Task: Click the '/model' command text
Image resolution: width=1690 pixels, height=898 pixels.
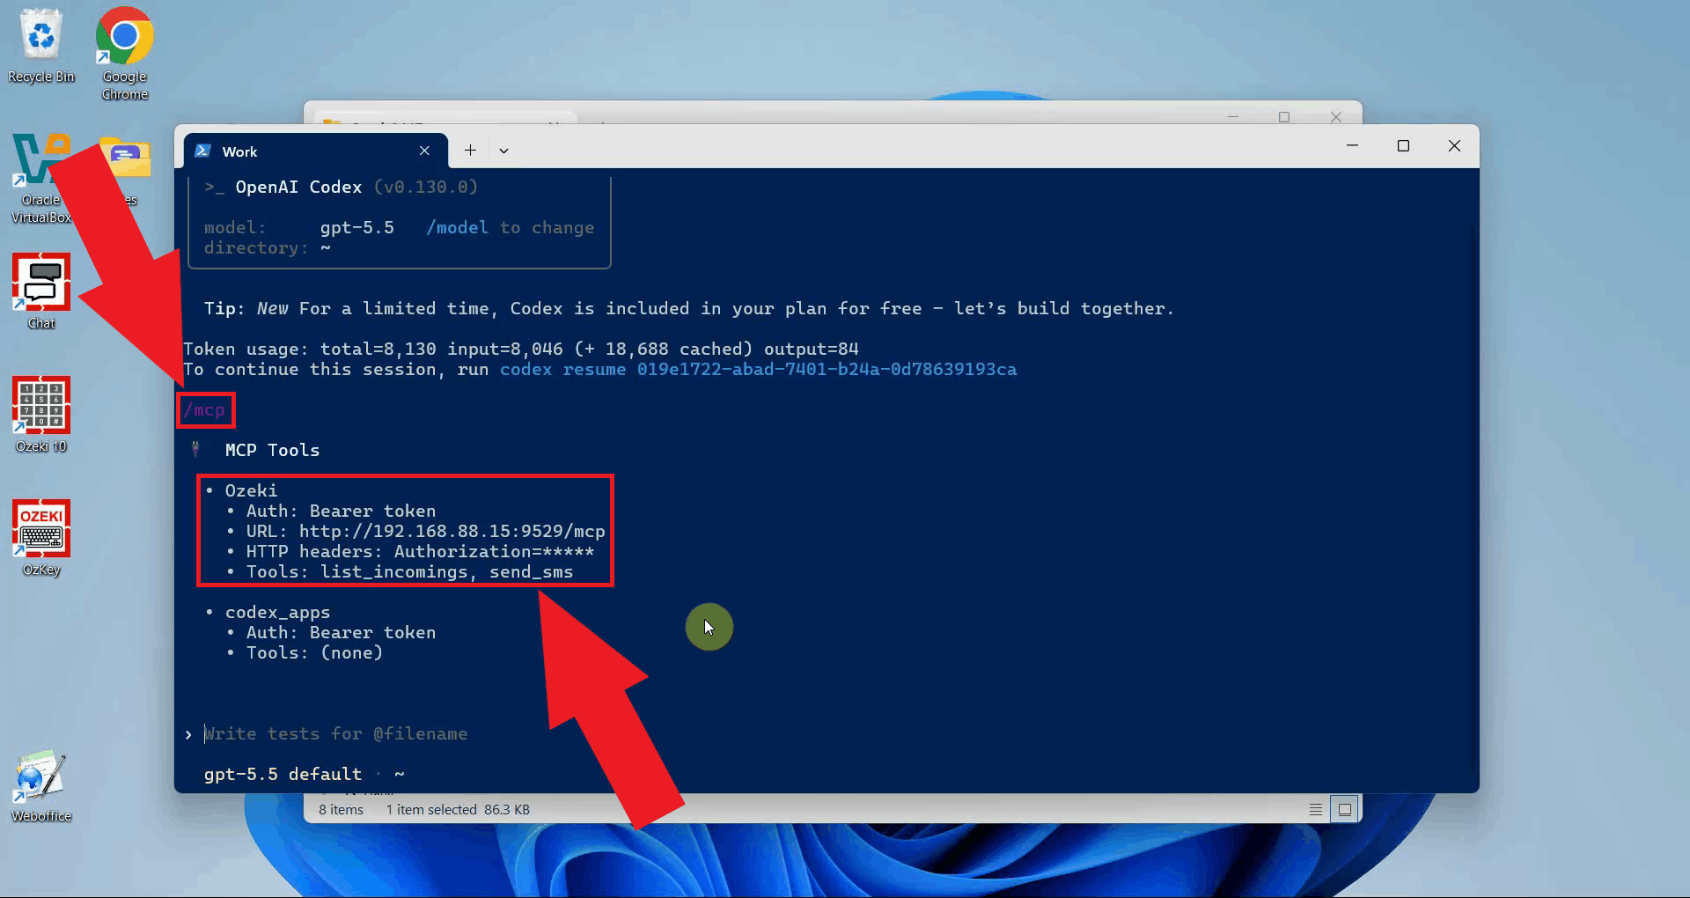Action: tap(457, 227)
